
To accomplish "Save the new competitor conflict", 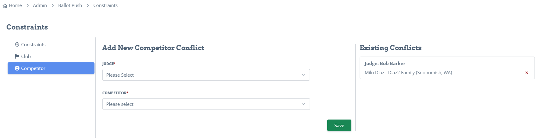I will [339, 125].
